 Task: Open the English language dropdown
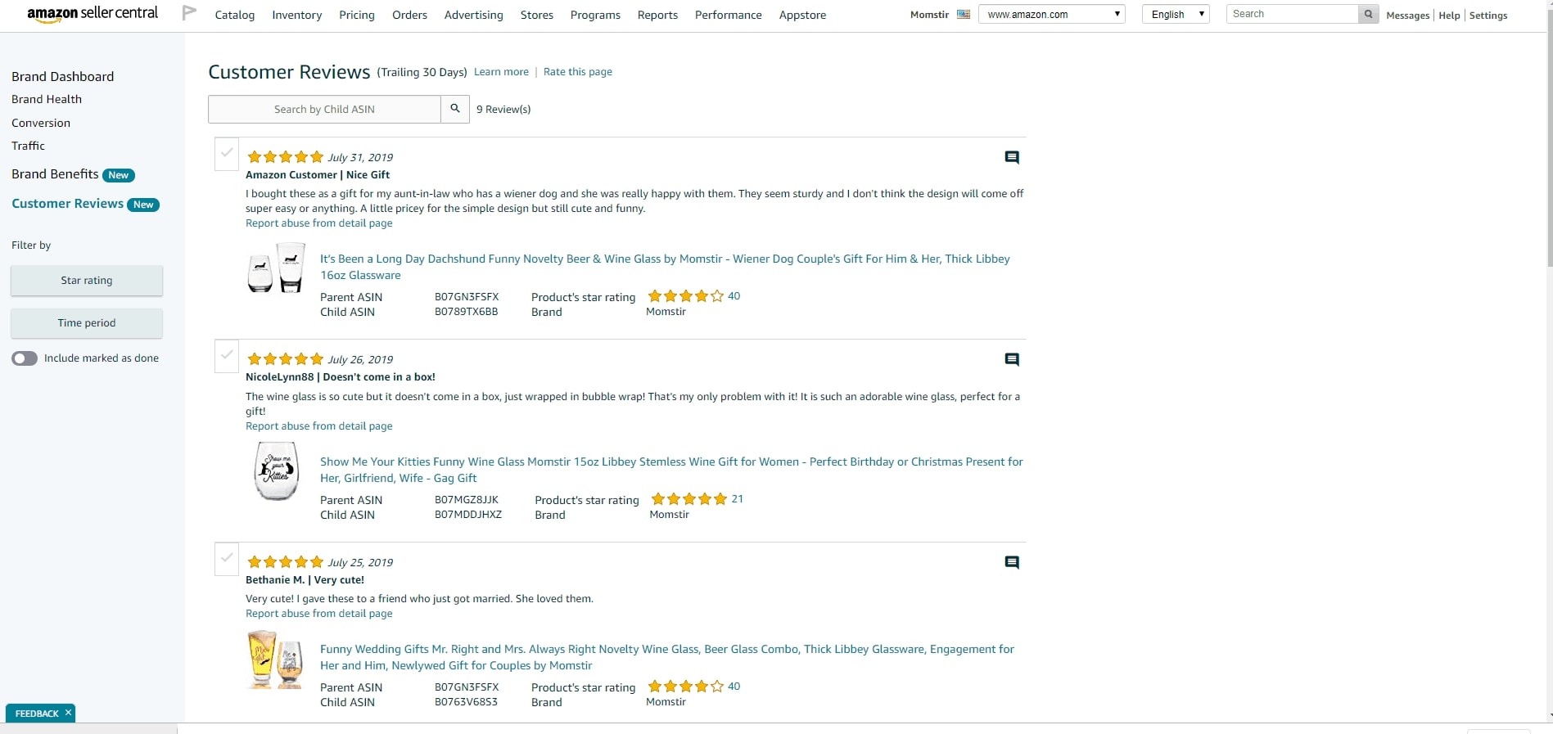click(x=1176, y=14)
